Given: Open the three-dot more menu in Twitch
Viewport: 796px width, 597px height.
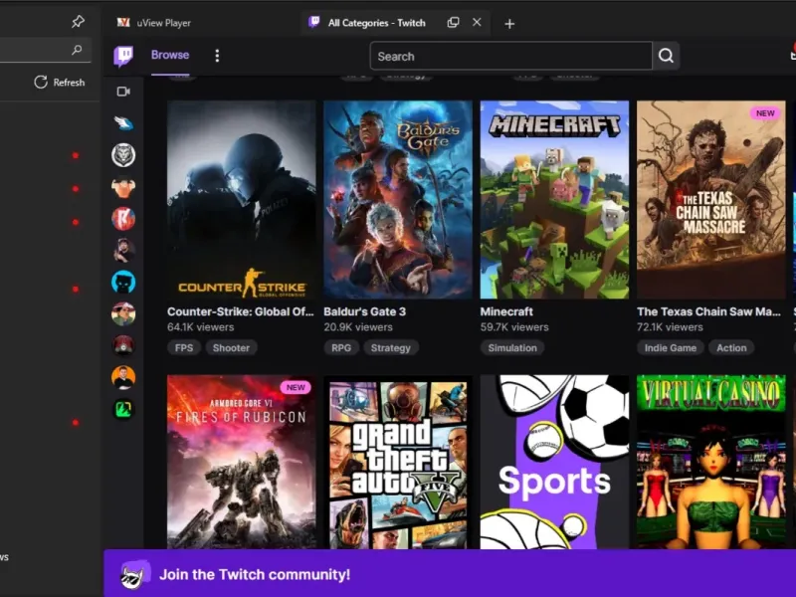Looking at the screenshot, I should [x=217, y=56].
